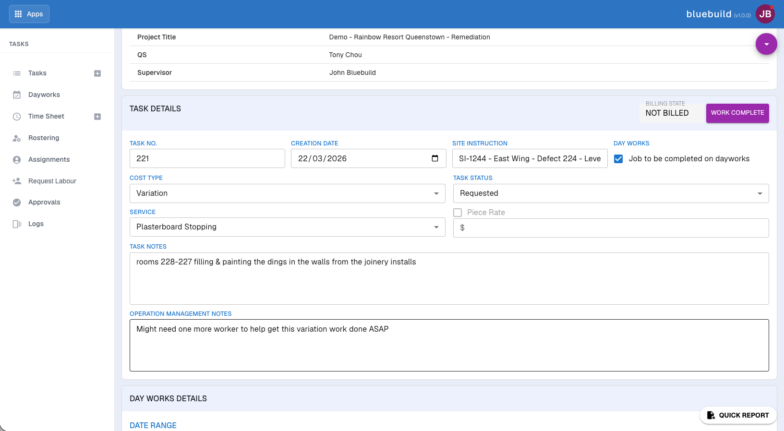The height and width of the screenshot is (431, 784).
Task: Open Logs in the sidebar
Action: coord(36,224)
